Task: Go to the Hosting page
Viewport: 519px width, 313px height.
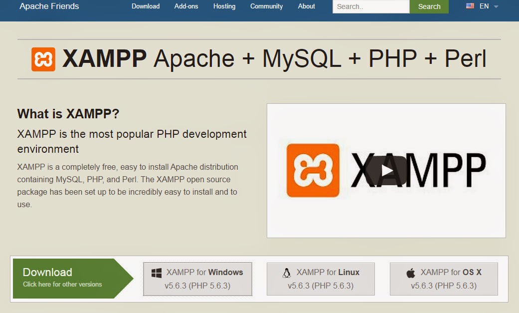Action: tap(224, 6)
